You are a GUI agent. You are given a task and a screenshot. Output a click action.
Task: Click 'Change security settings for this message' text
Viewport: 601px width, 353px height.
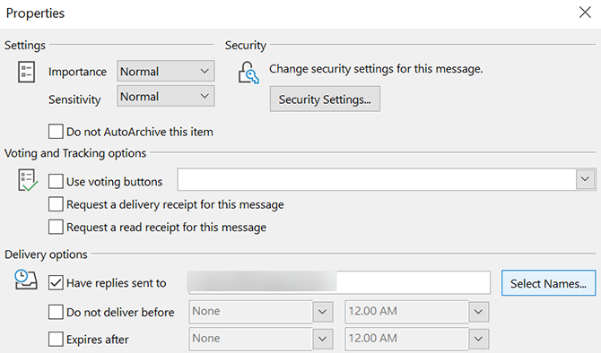point(376,69)
